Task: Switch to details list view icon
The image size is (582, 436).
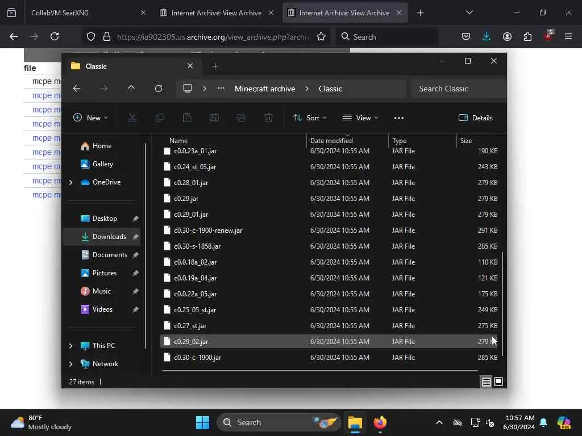Action: 487,382
